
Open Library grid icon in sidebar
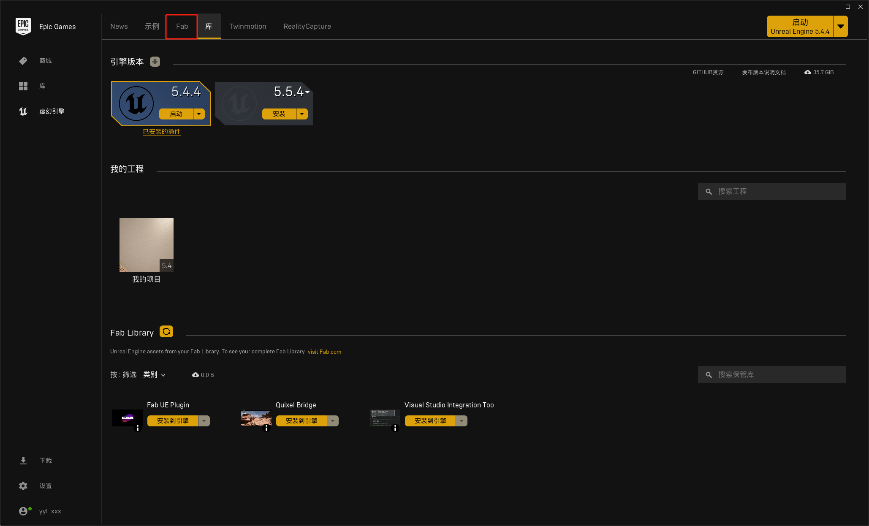pyautogui.click(x=23, y=86)
